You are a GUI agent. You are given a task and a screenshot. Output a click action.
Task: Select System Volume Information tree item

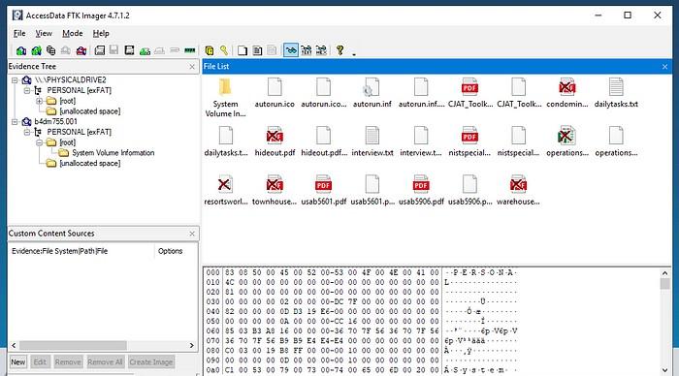(x=113, y=153)
